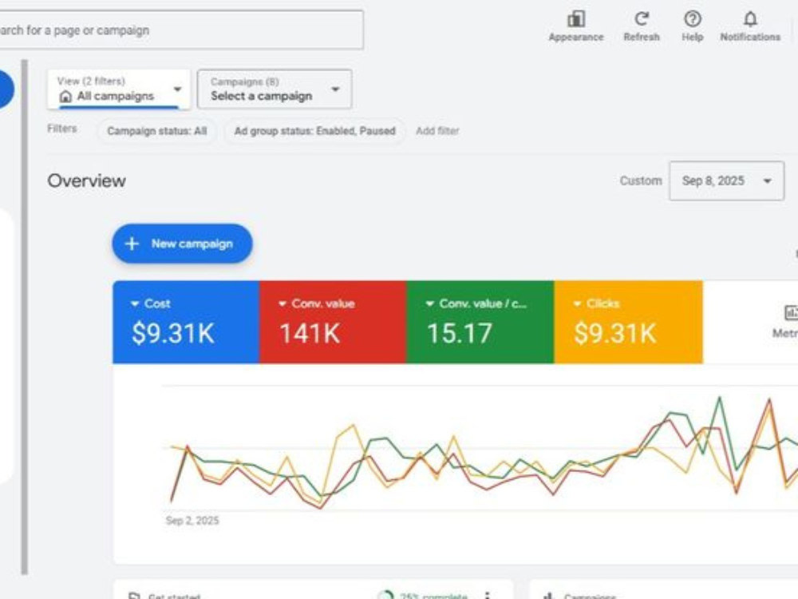The image size is (798, 599).
Task: Open the Appearance settings icon
Action: 575,19
